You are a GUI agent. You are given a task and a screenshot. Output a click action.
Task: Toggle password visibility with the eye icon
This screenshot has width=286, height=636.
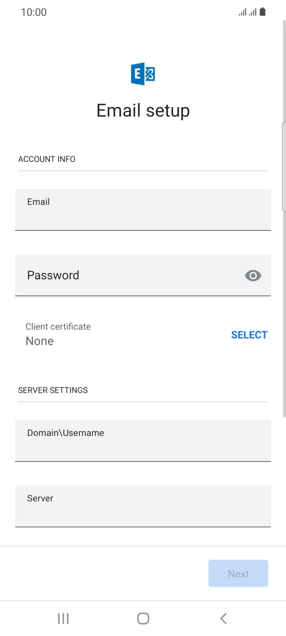click(x=253, y=275)
